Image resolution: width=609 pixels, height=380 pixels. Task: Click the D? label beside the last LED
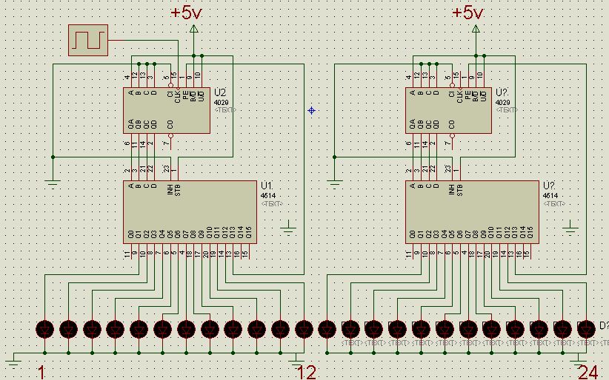point(605,326)
